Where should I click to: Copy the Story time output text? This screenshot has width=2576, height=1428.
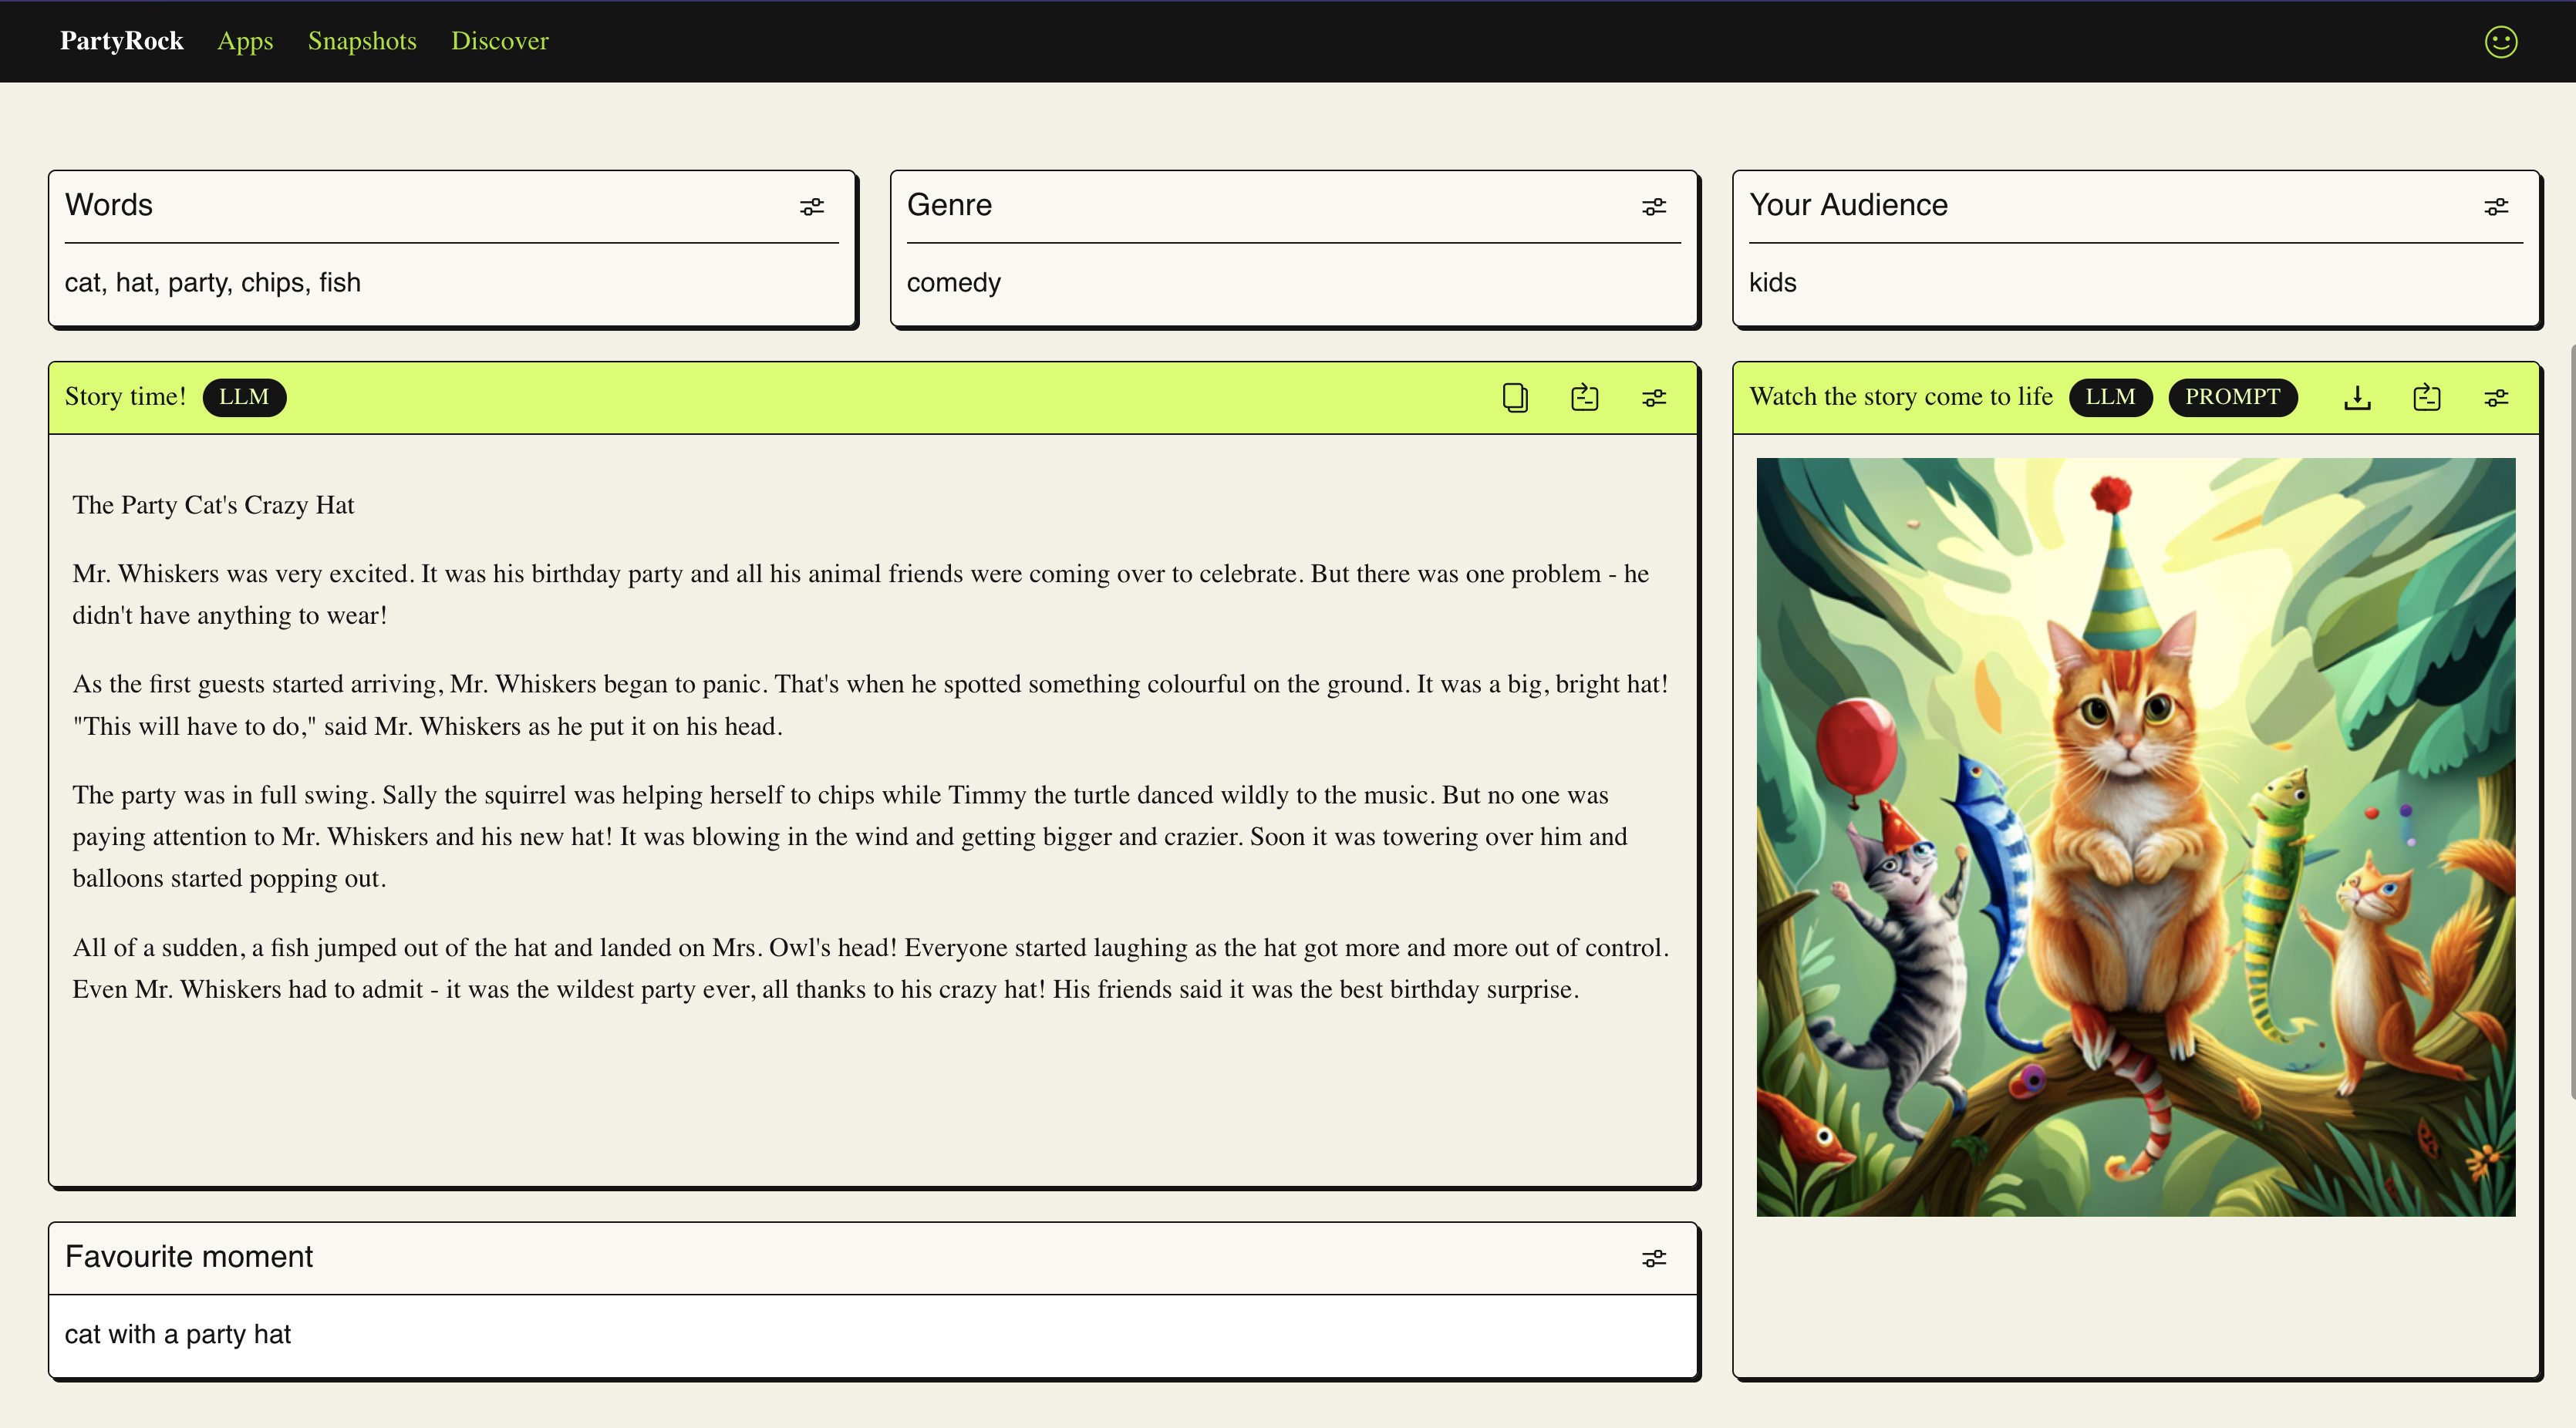click(1514, 398)
